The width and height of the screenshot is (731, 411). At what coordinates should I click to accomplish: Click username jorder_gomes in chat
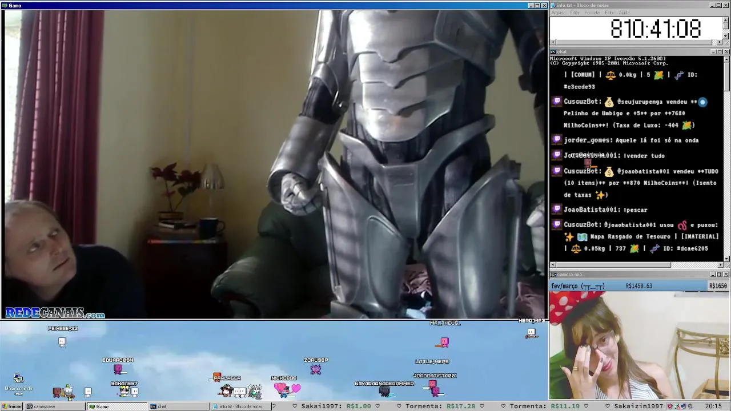(x=587, y=140)
